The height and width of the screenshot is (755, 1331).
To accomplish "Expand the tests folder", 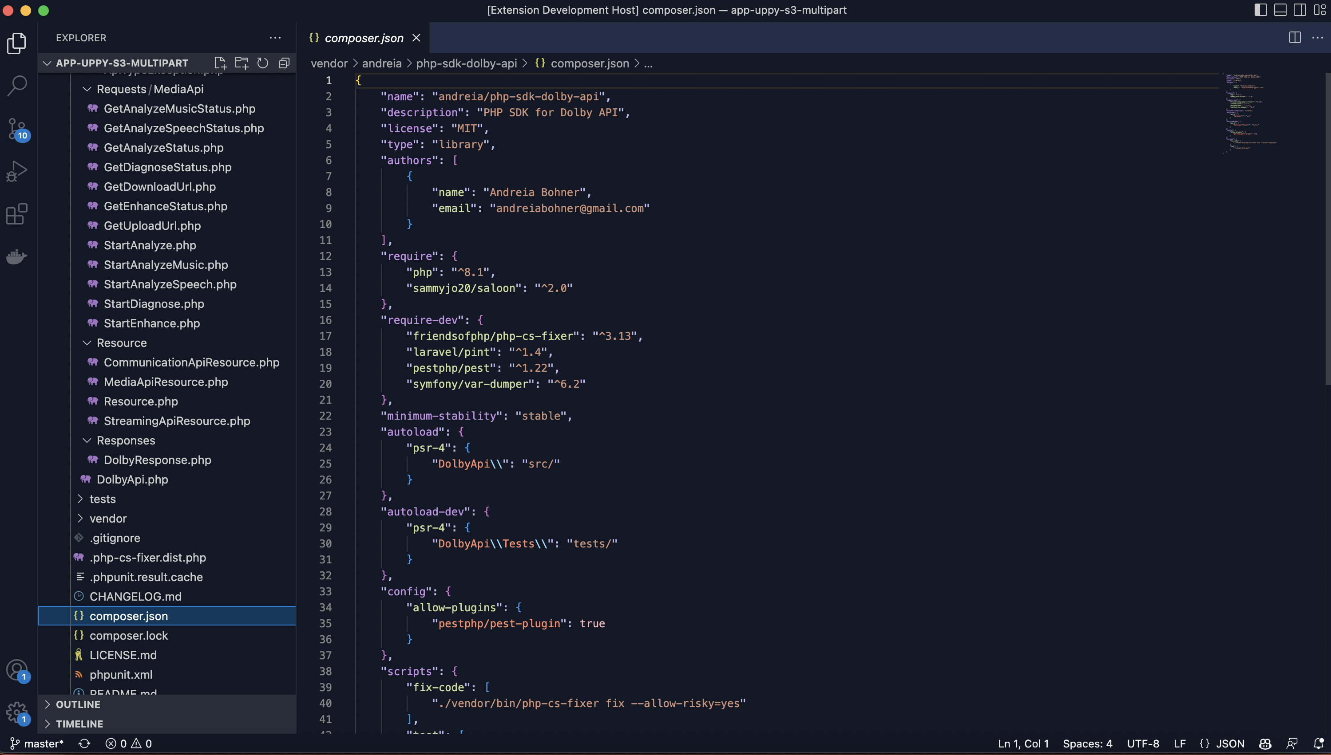I will coord(103,499).
